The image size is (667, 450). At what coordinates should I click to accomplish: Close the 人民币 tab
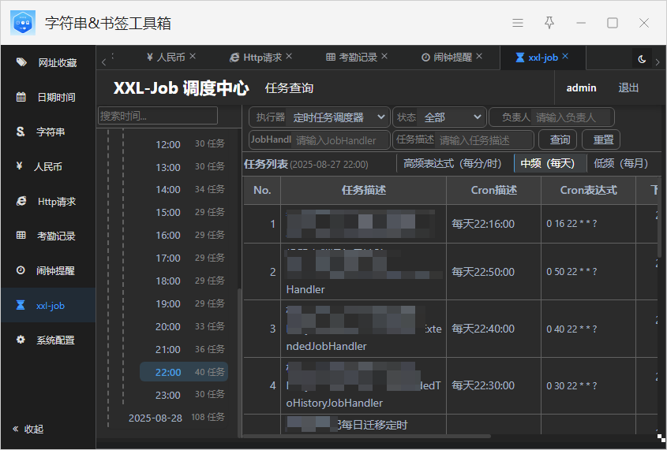click(x=193, y=56)
